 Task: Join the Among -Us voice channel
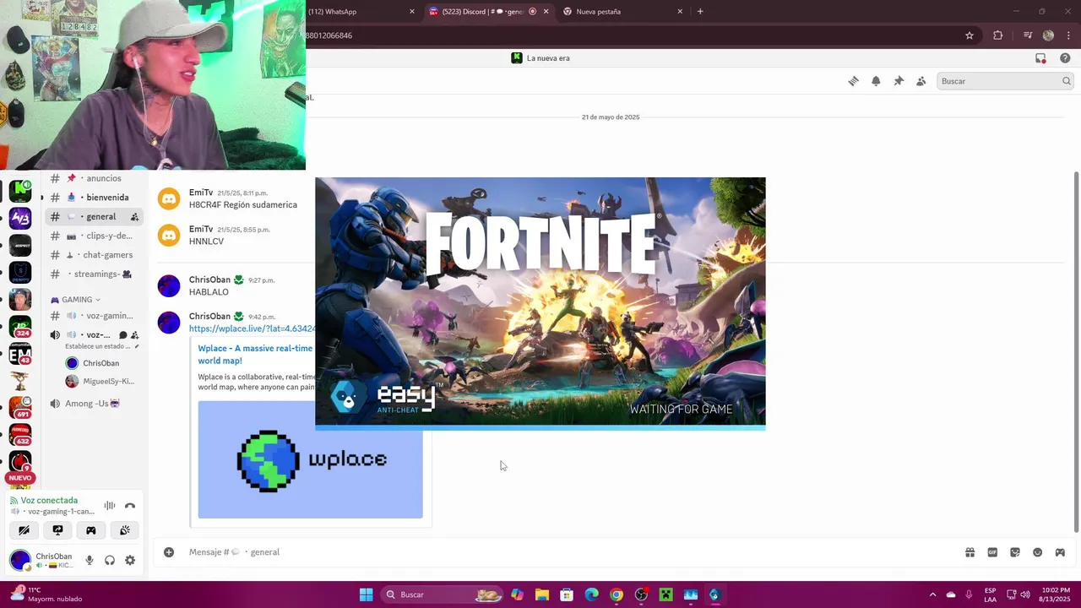coord(92,404)
